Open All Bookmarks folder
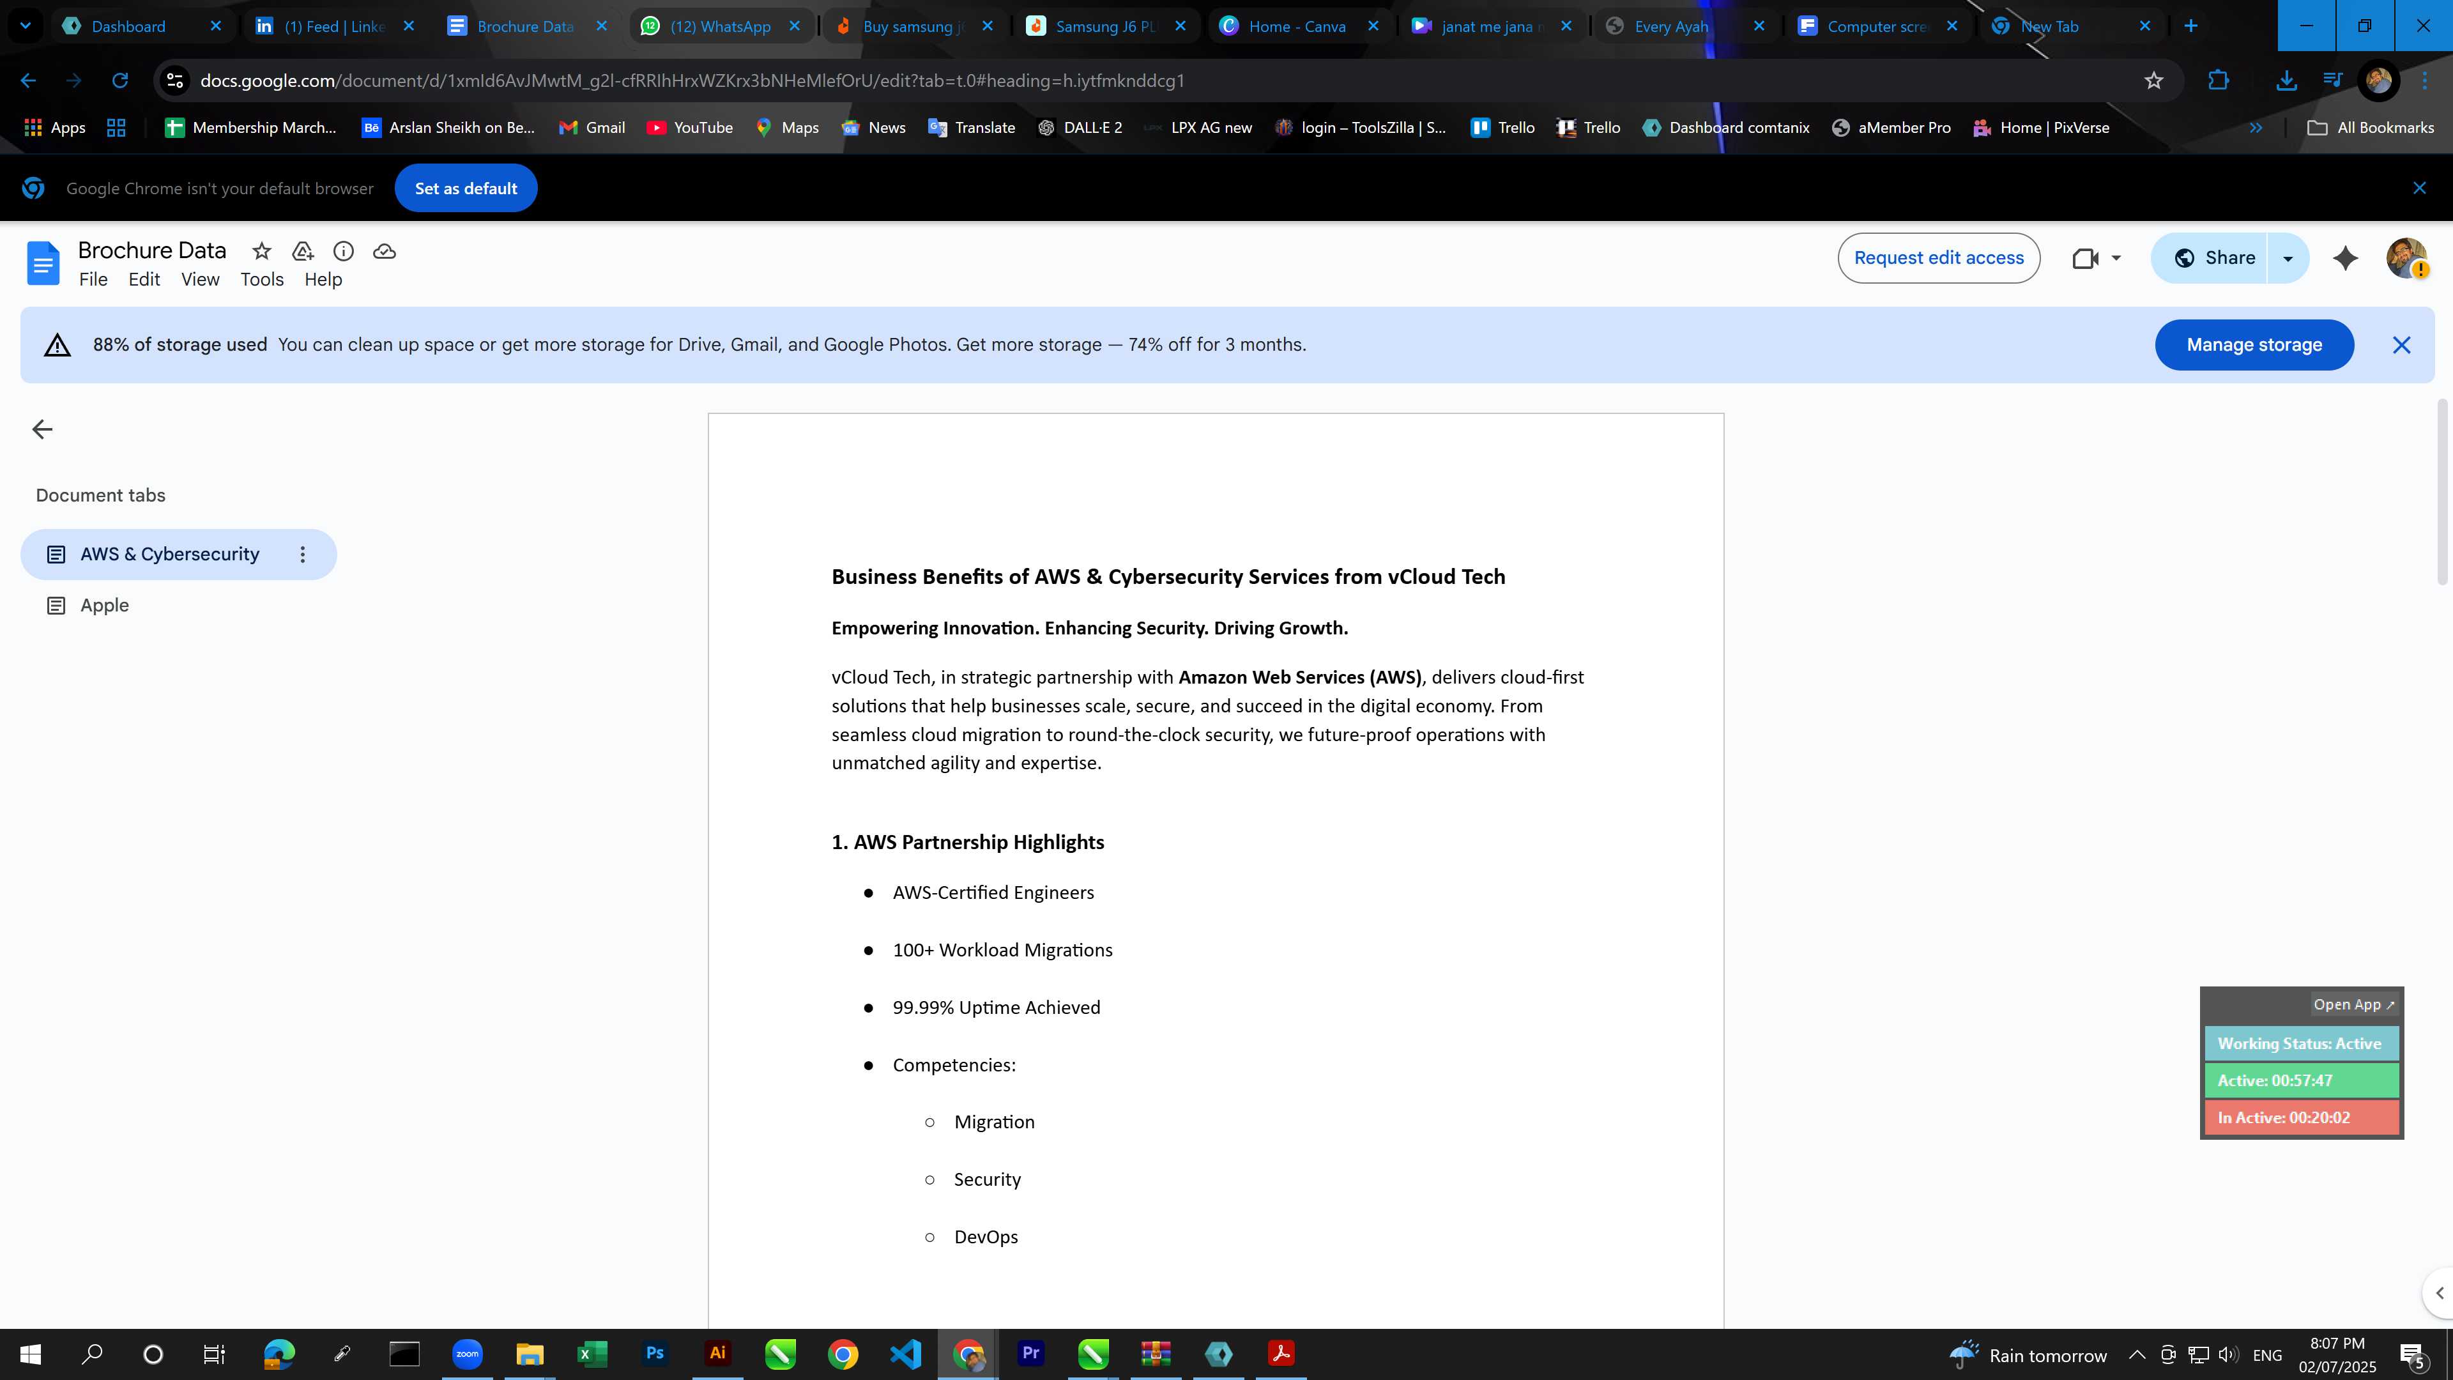2453x1380 pixels. coord(2371,128)
